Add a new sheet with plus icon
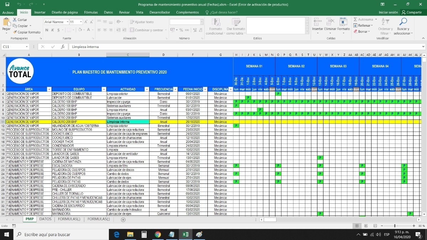The image size is (427, 240). (123, 220)
